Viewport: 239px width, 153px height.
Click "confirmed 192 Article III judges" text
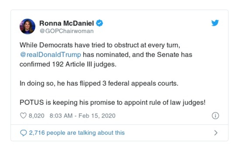point(67,64)
